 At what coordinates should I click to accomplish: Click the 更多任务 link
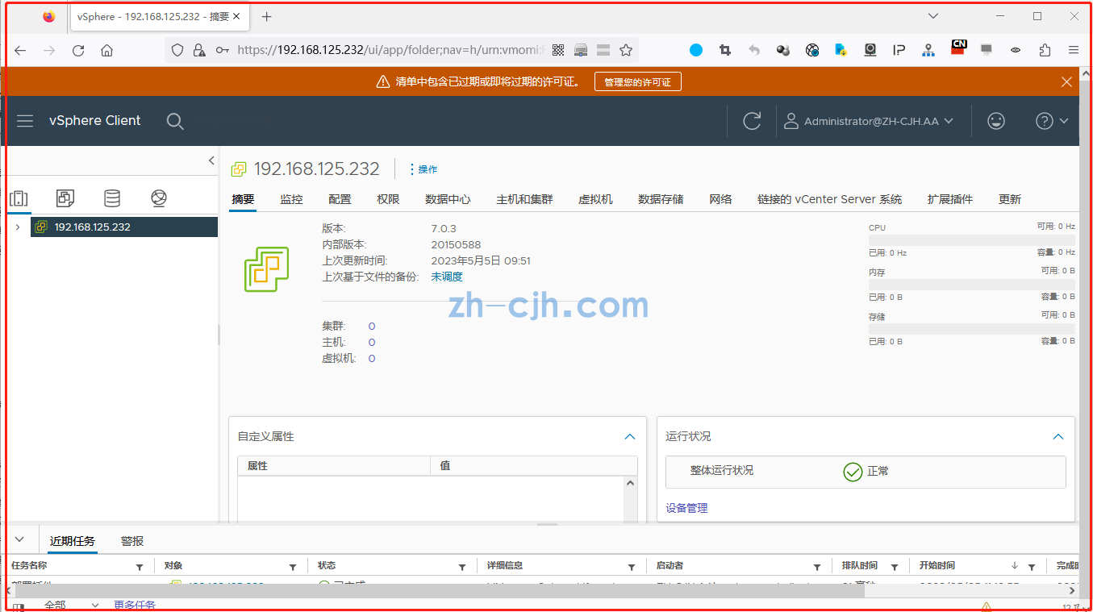[135, 605]
